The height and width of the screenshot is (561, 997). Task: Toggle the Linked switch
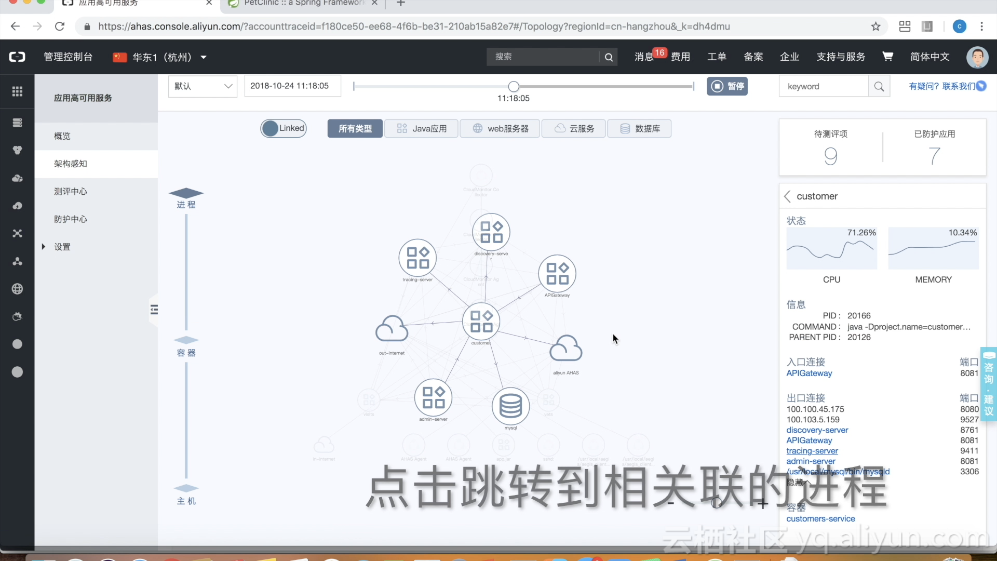[283, 128]
